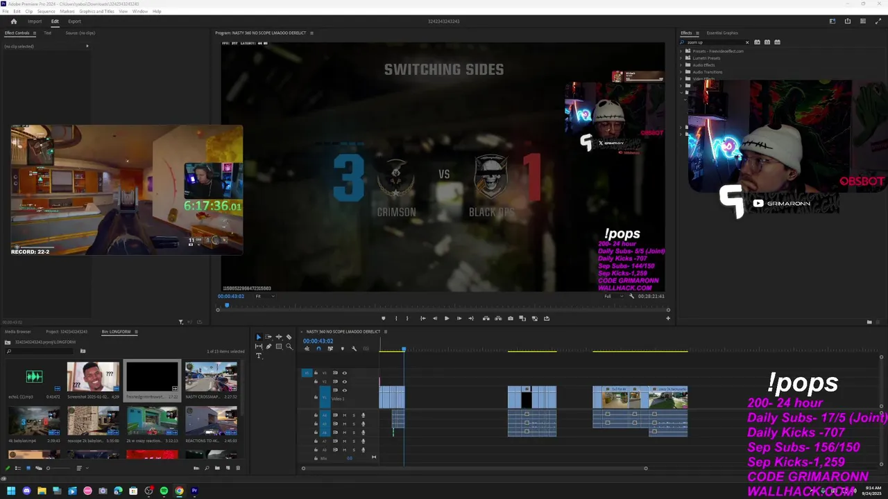
Task: Switch to the Text panel tab
Action: pyautogui.click(x=48, y=33)
